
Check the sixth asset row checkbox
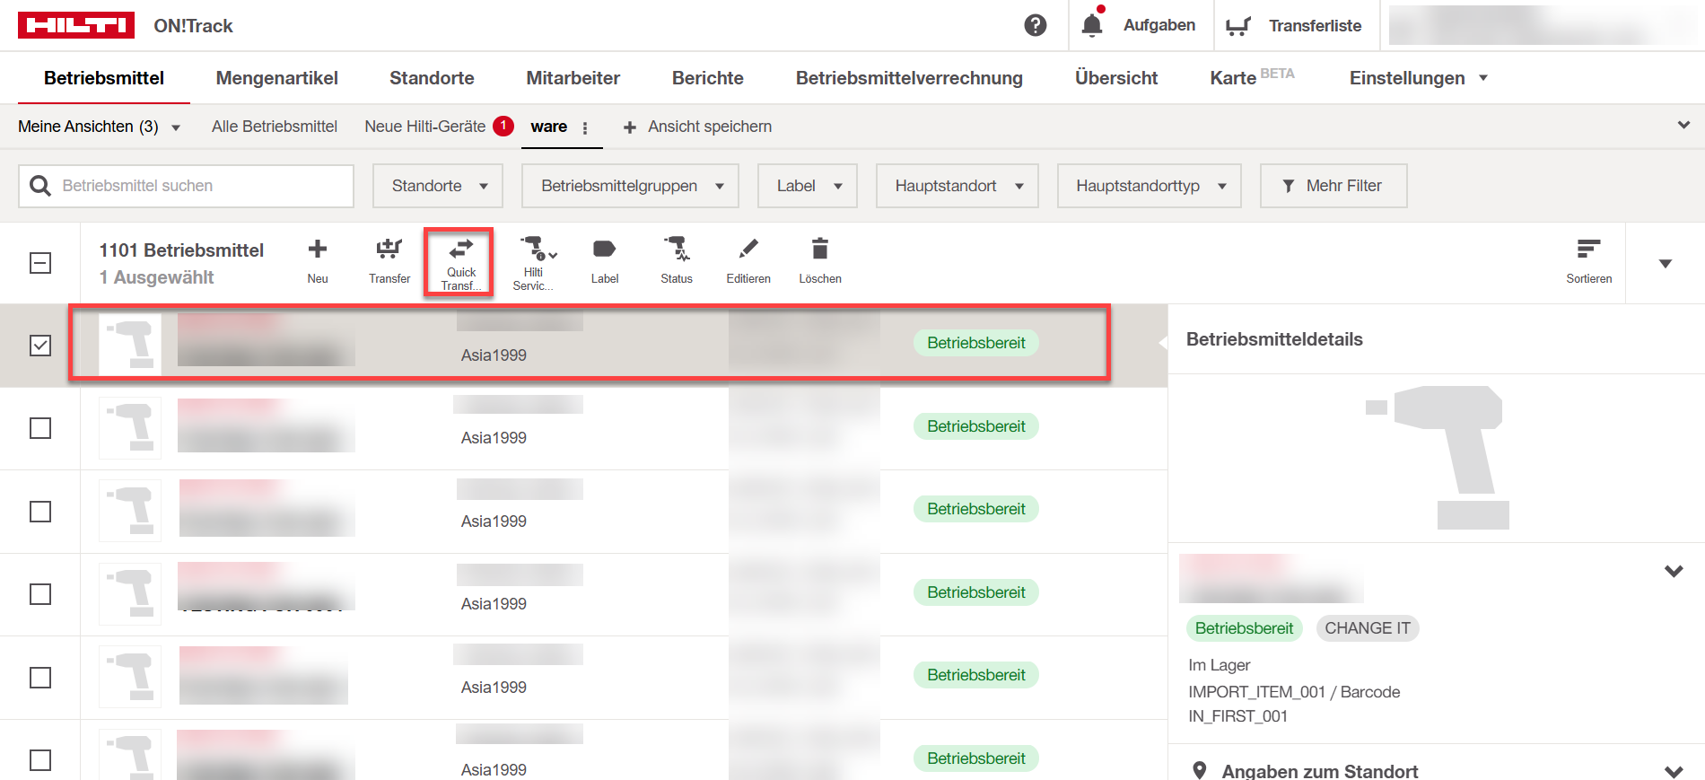[40, 760]
